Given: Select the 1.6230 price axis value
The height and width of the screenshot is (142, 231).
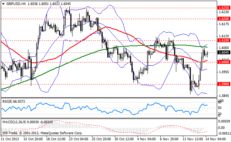Looking at the screenshot, I should click(x=224, y=12).
